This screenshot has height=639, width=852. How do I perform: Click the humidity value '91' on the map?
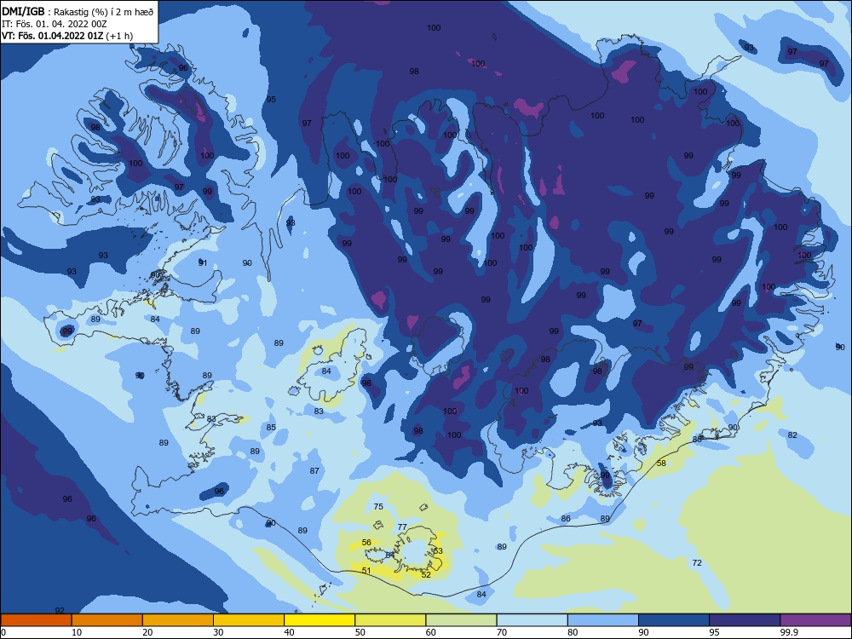(x=204, y=263)
